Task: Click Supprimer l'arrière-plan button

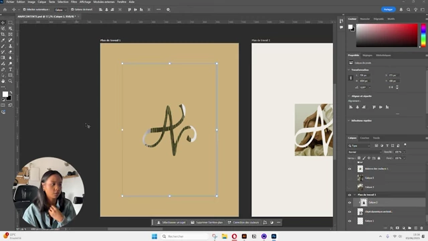Action: tap(207, 222)
